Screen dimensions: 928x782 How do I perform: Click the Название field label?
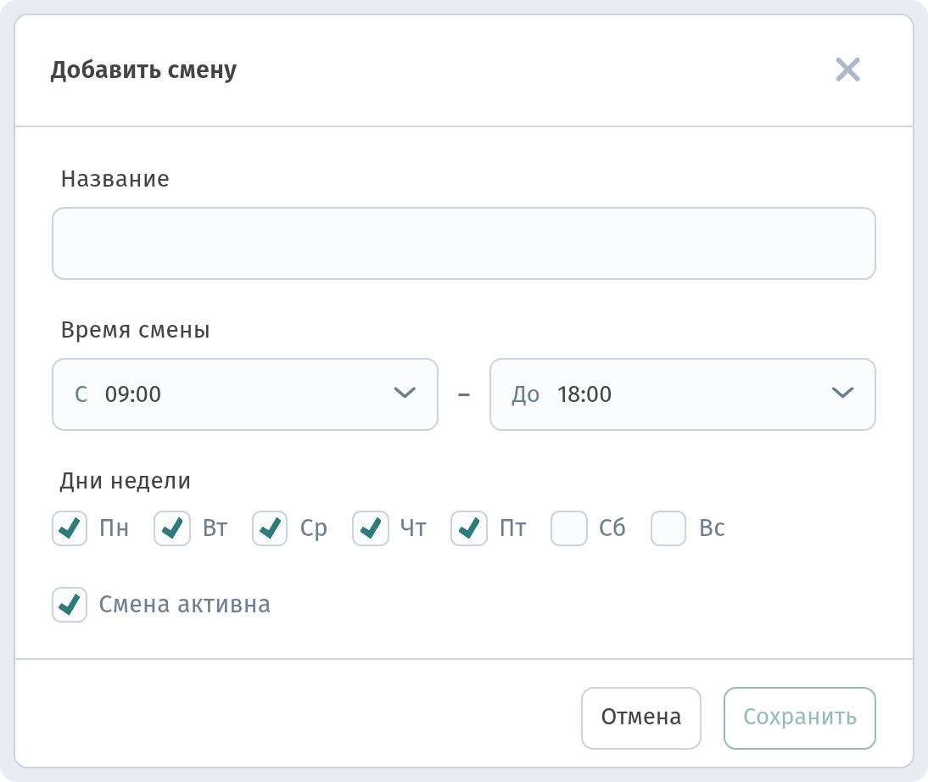(x=115, y=179)
